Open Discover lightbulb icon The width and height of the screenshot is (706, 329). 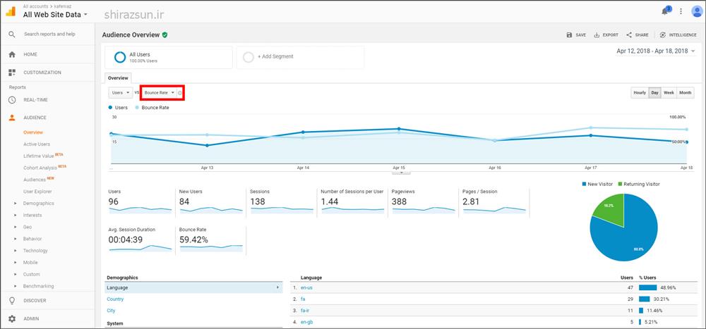point(12,300)
